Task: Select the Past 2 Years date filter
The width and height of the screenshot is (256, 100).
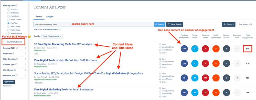Action: click(x=8, y=27)
